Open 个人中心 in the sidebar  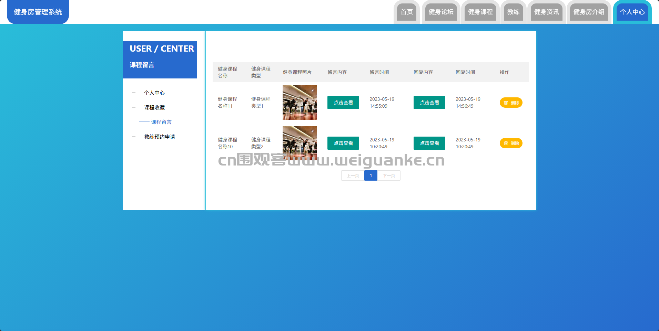tap(154, 93)
